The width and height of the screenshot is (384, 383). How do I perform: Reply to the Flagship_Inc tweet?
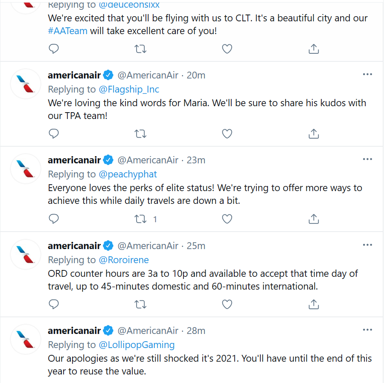click(54, 133)
